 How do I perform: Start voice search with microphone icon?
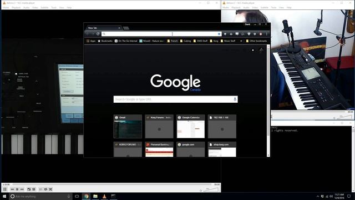click(x=235, y=99)
